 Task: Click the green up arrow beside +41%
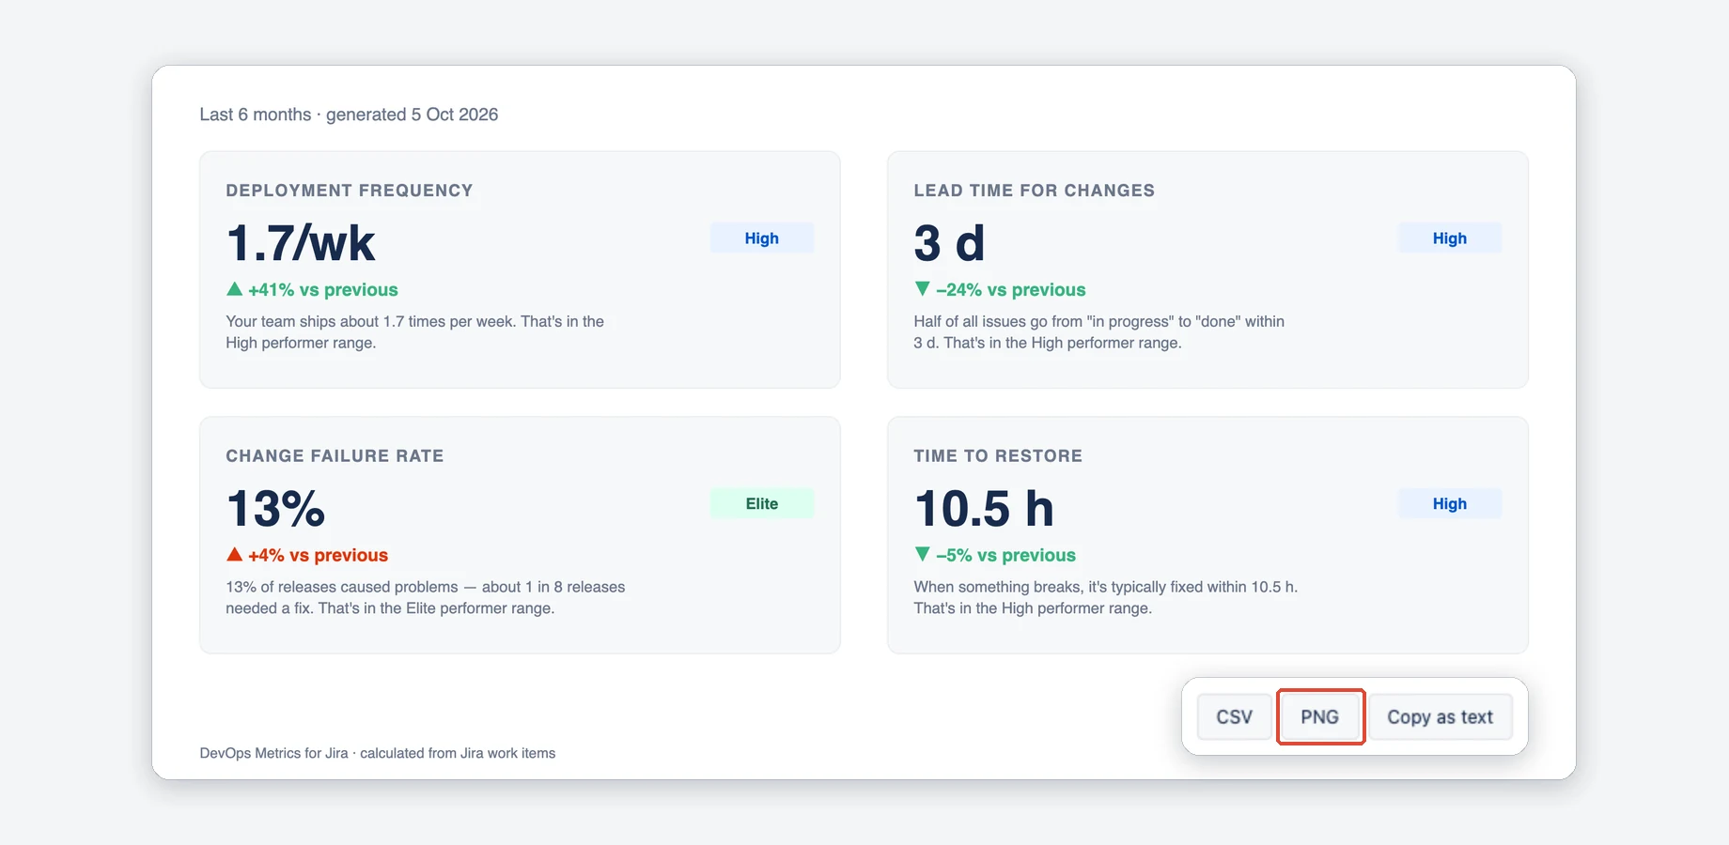click(235, 289)
